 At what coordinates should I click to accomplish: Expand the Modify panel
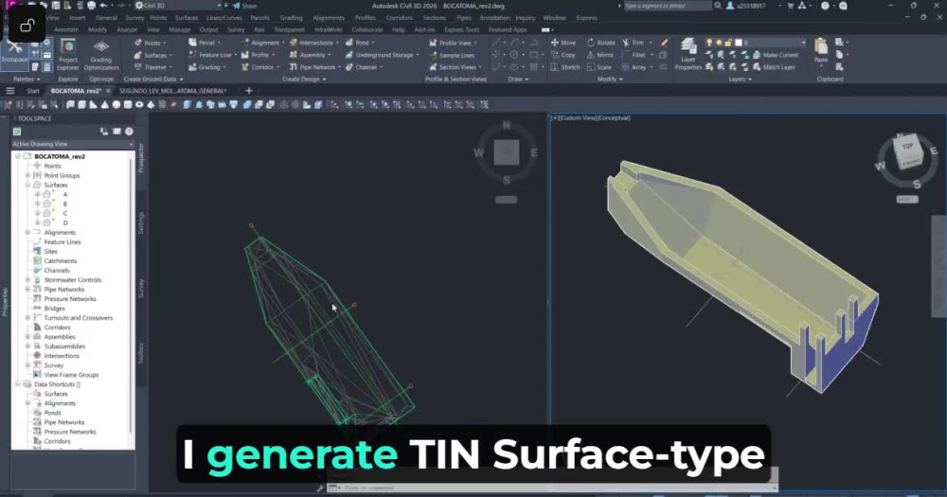pos(610,80)
